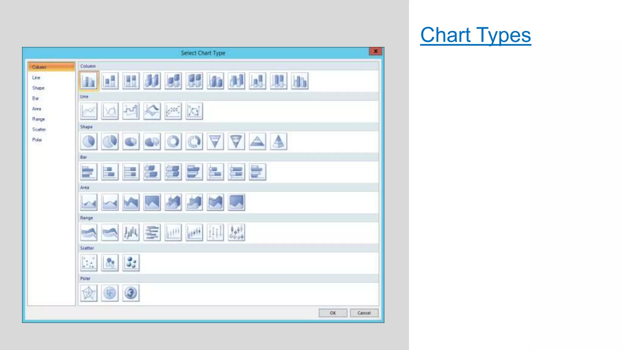Image resolution: width=622 pixels, height=350 pixels.
Task: Pick the 100% Stacked Column chart icon
Action: pyautogui.click(x=131, y=81)
